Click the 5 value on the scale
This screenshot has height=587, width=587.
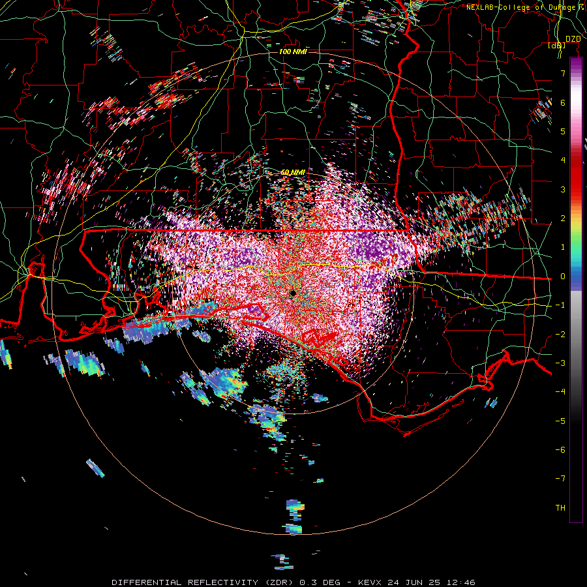tap(563, 131)
